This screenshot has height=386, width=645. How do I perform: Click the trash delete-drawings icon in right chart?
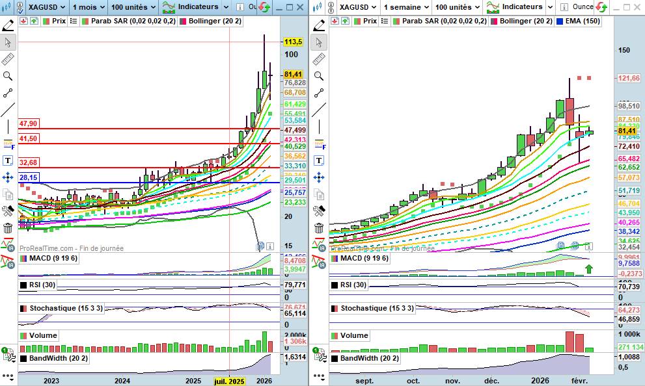click(x=318, y=228)
